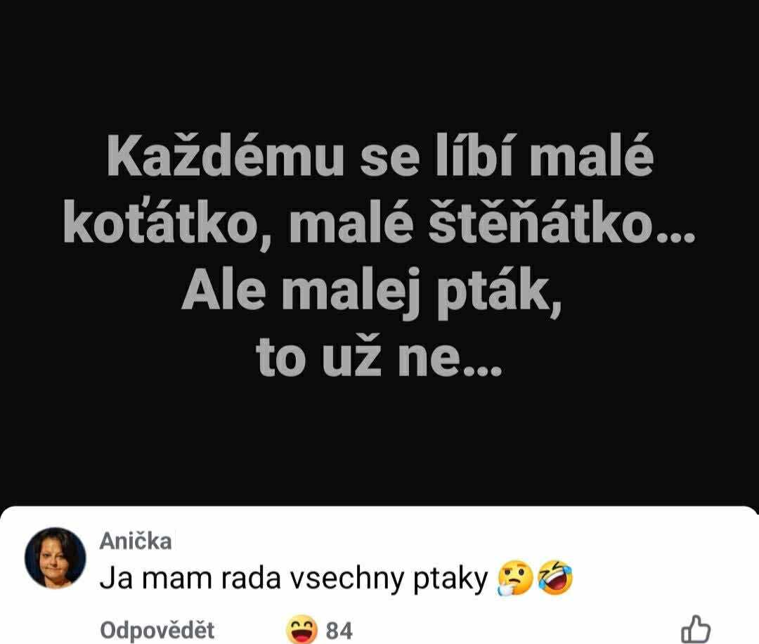Select comment text 'Ja mam rada vsechny'
The width and height of the screenshot is (759, 644).
(x=252, y=578)
